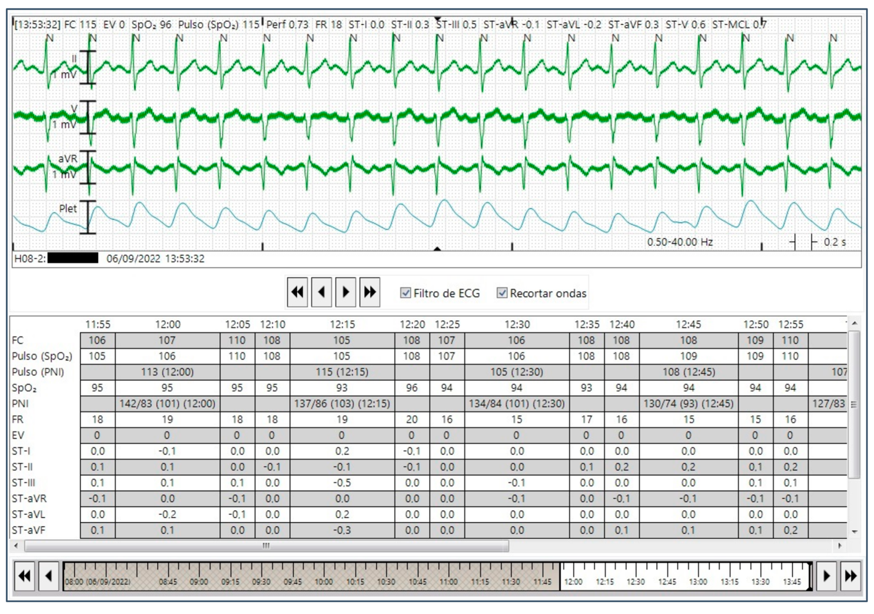Disable the Filtro de ECG checkbox
The width and height of the screenshot is (874, 614).
point(406,293)
